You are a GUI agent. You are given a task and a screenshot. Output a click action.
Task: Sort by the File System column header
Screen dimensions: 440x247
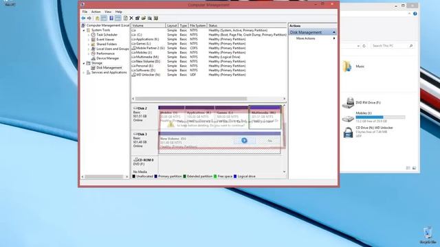pyautogui.click(x=197, y=25)
